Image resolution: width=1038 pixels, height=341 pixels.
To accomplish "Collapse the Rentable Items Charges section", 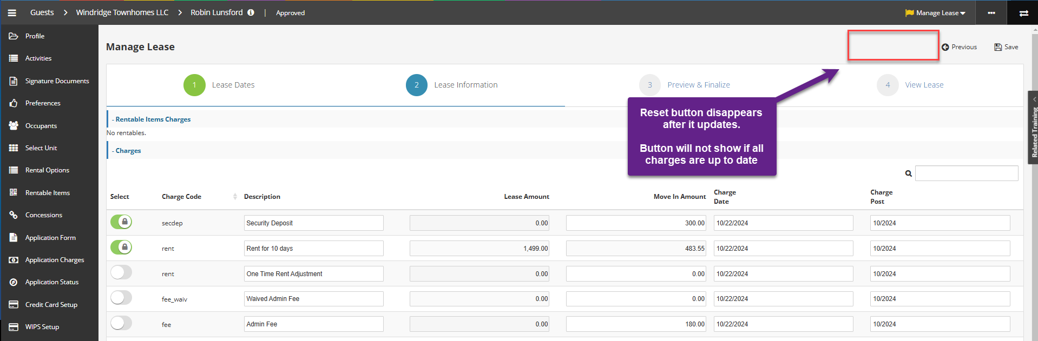I will (x=152, y=119).
